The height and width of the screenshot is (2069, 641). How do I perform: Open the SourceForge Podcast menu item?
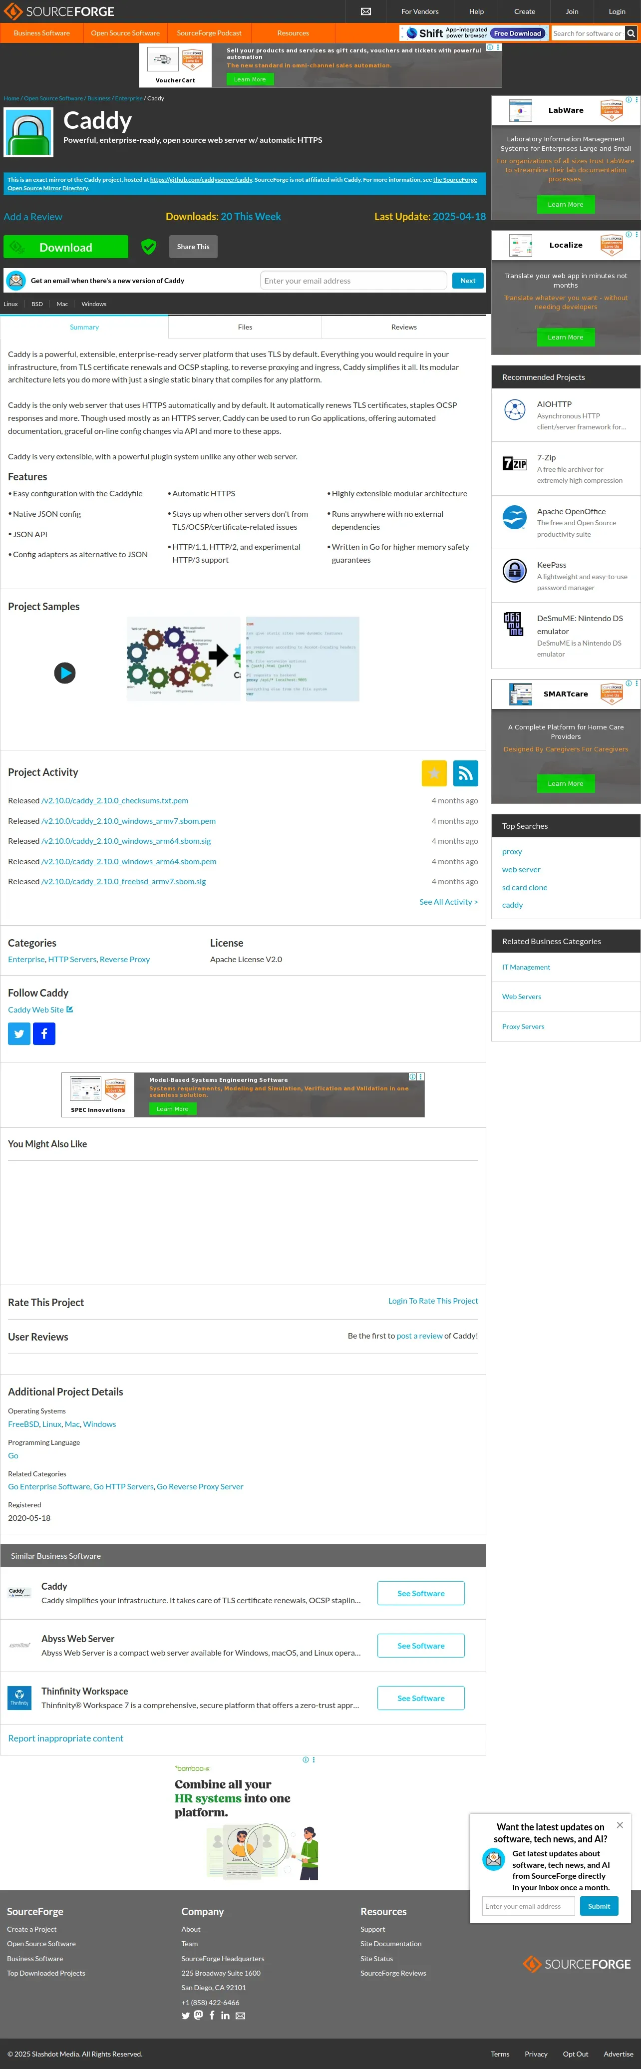[209, 33]
